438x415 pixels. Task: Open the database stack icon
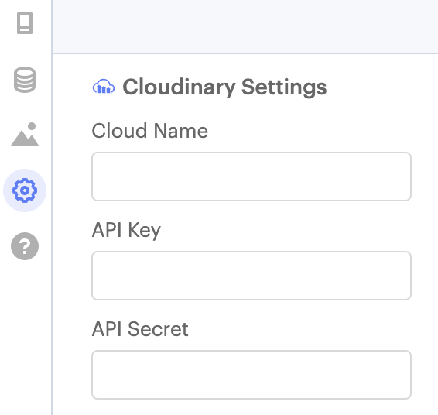click(x=25, y=80)
